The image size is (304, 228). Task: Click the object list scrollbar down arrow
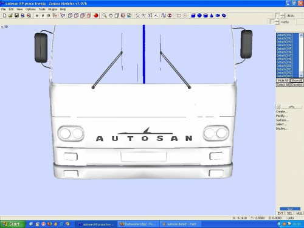301,75
